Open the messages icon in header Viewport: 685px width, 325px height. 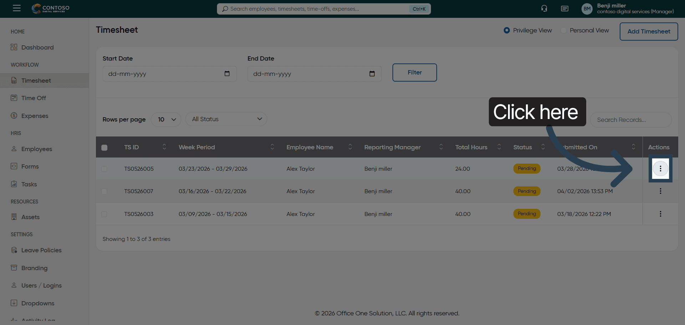[564, 9]
